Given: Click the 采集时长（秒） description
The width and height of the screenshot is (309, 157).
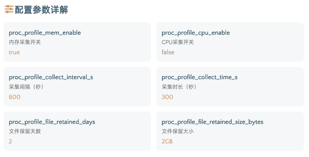Looking at the screenshot, I should coord(179,87).
